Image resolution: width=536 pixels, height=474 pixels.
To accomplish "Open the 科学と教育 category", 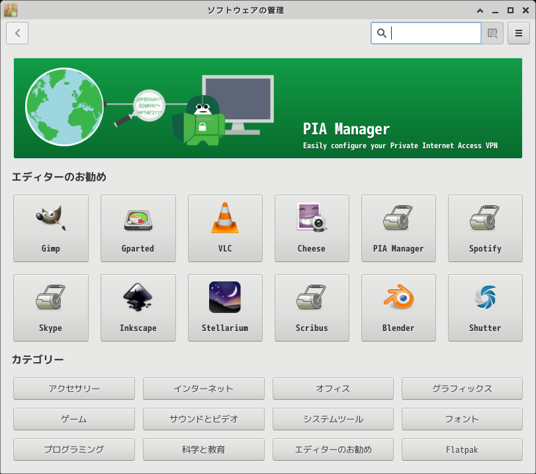I will point(203,450).
